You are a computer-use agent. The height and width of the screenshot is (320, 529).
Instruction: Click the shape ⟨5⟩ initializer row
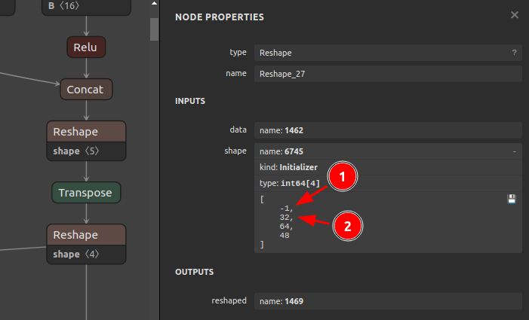click(x=86, y=151)
